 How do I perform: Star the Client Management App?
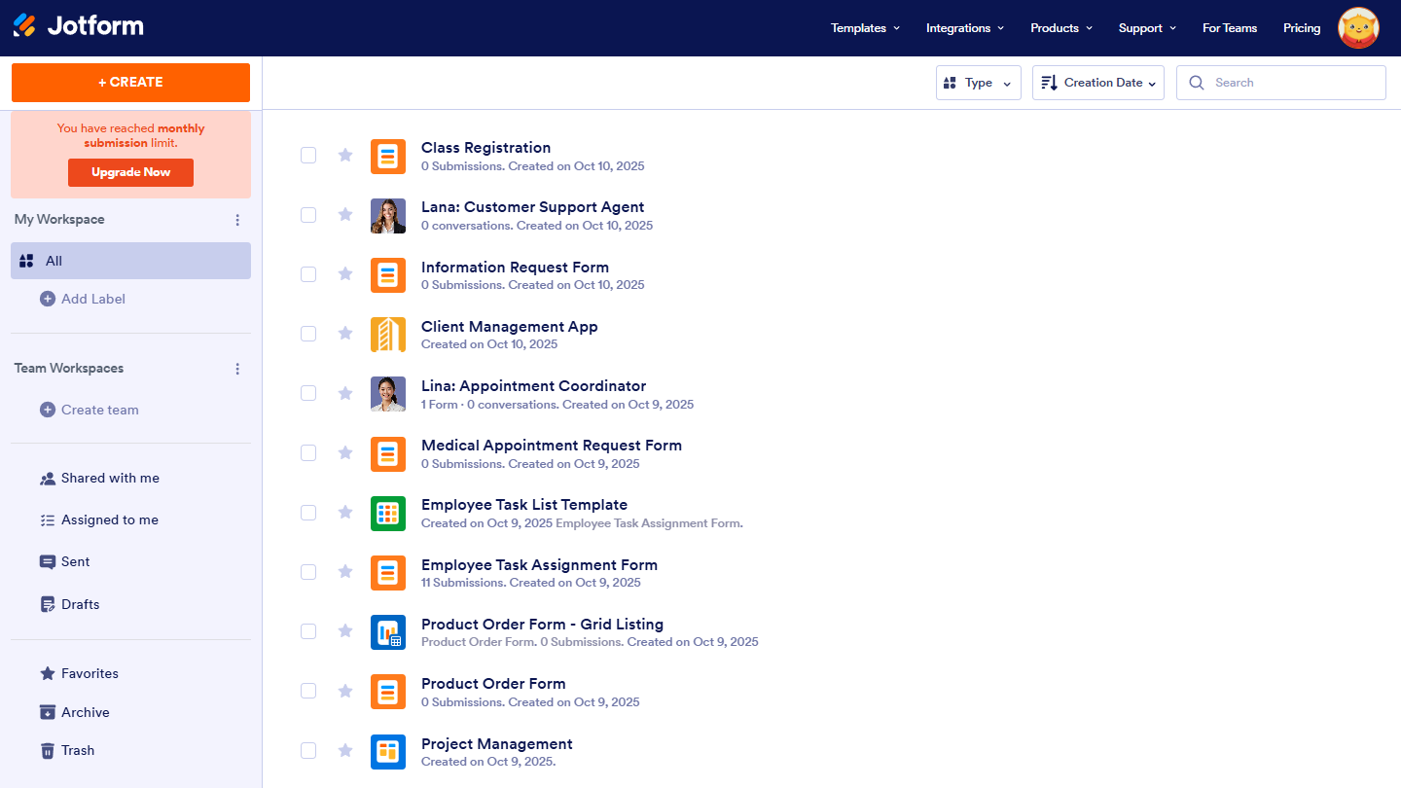click(345, 334)
